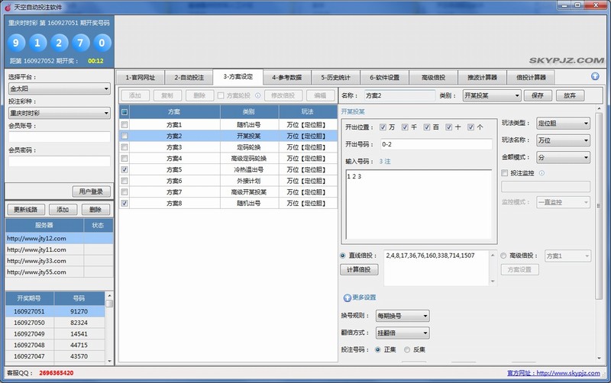Open the 5-历史统计 tab
The height and width of the screenshot is (383, 611).
pos(335,77)
